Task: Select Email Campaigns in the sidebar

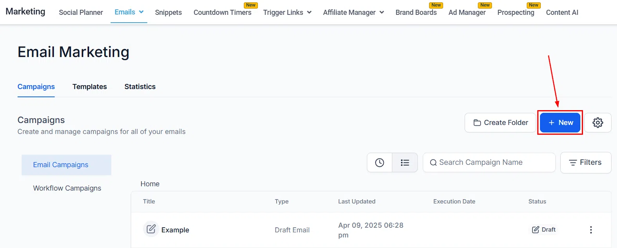Action: click(x=66, y=165)
